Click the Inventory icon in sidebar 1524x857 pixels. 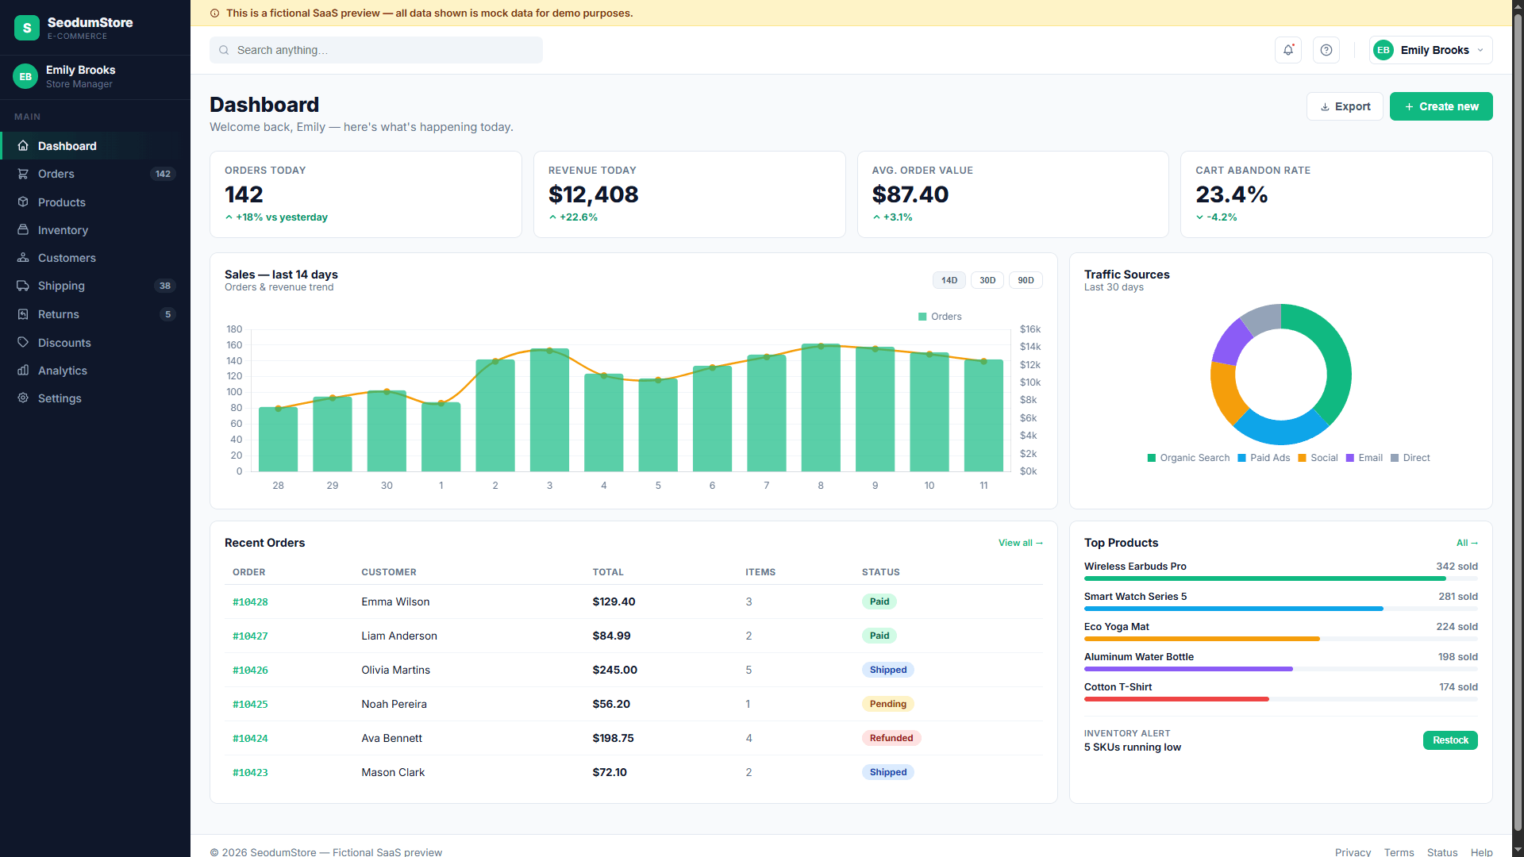(x=23, y=230)
